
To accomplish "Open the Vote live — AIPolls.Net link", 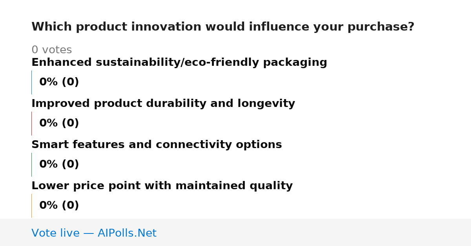I will point(94,233).
